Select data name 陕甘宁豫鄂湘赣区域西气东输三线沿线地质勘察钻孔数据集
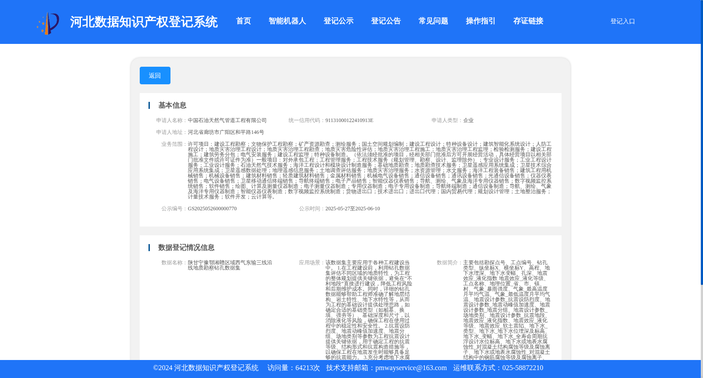The height and width of the screenshot is (378, 703). pyautogui.click(x=230, y=265)
